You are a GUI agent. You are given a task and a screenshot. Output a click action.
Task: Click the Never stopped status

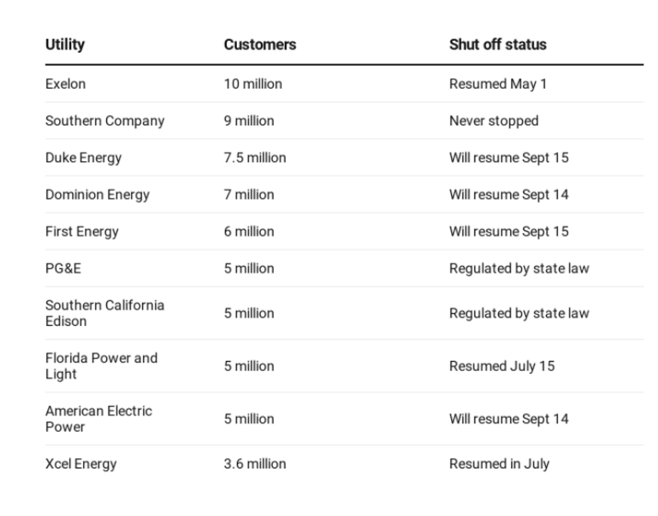(494, 121)
